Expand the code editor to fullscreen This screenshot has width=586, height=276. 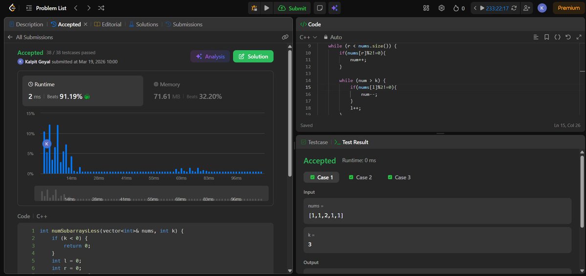579,37
